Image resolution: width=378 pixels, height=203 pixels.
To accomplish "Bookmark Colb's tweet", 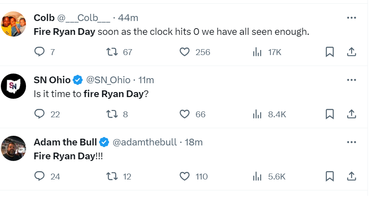I will (330, 52).
